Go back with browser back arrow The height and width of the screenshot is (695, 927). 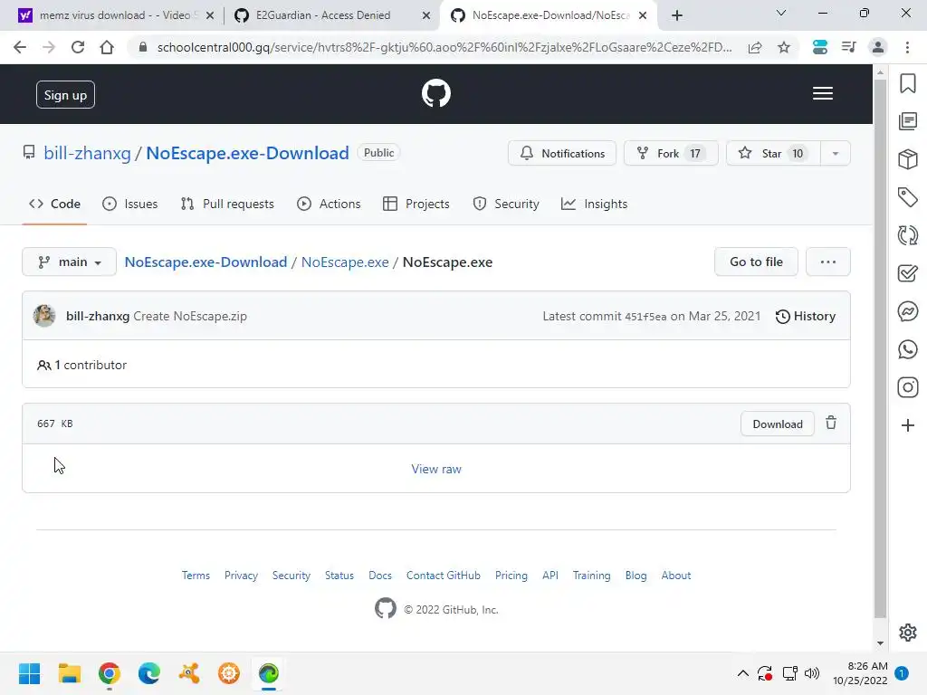click(x=20, y=47)
